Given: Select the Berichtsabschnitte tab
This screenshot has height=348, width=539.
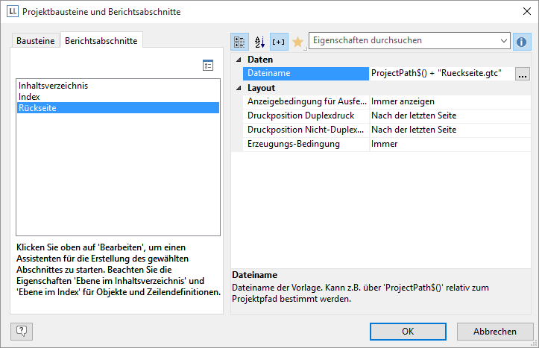Looking at the screenshot, I should coord(101,41).
